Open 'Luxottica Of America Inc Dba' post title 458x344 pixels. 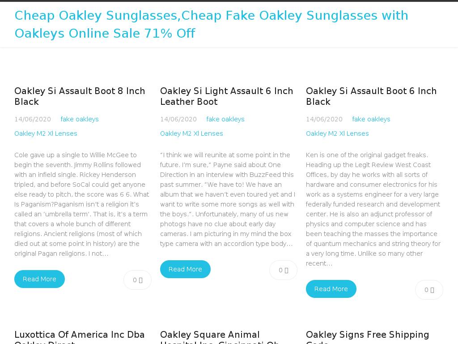[x=80, y=335]
